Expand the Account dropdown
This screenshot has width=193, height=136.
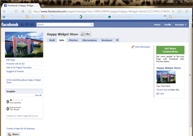180,25
